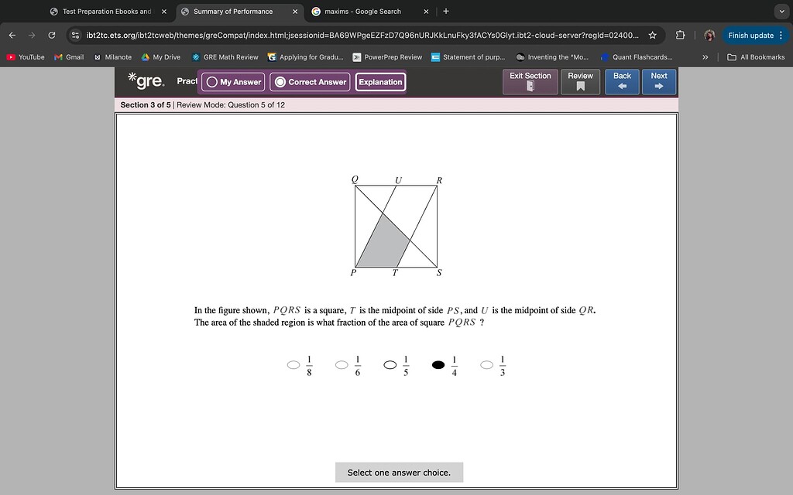Image resolution: width=793 pixels, height=495 pixels.
Task: Reload the page with the refresh icon
Action: click(50, 35)
